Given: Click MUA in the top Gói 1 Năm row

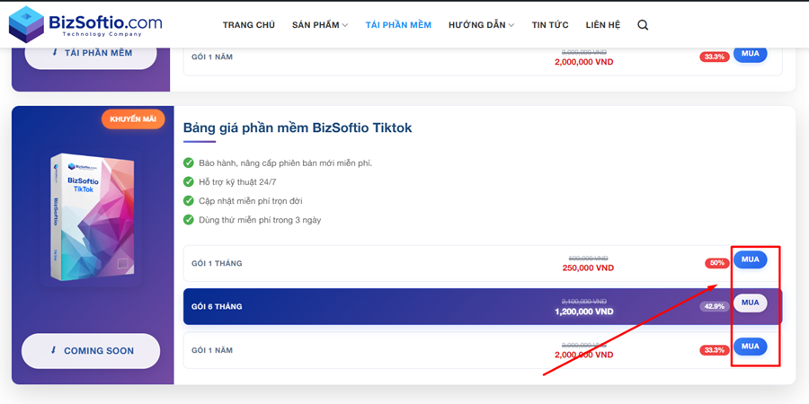Looking at the screenshot, I should coord(751,54).
